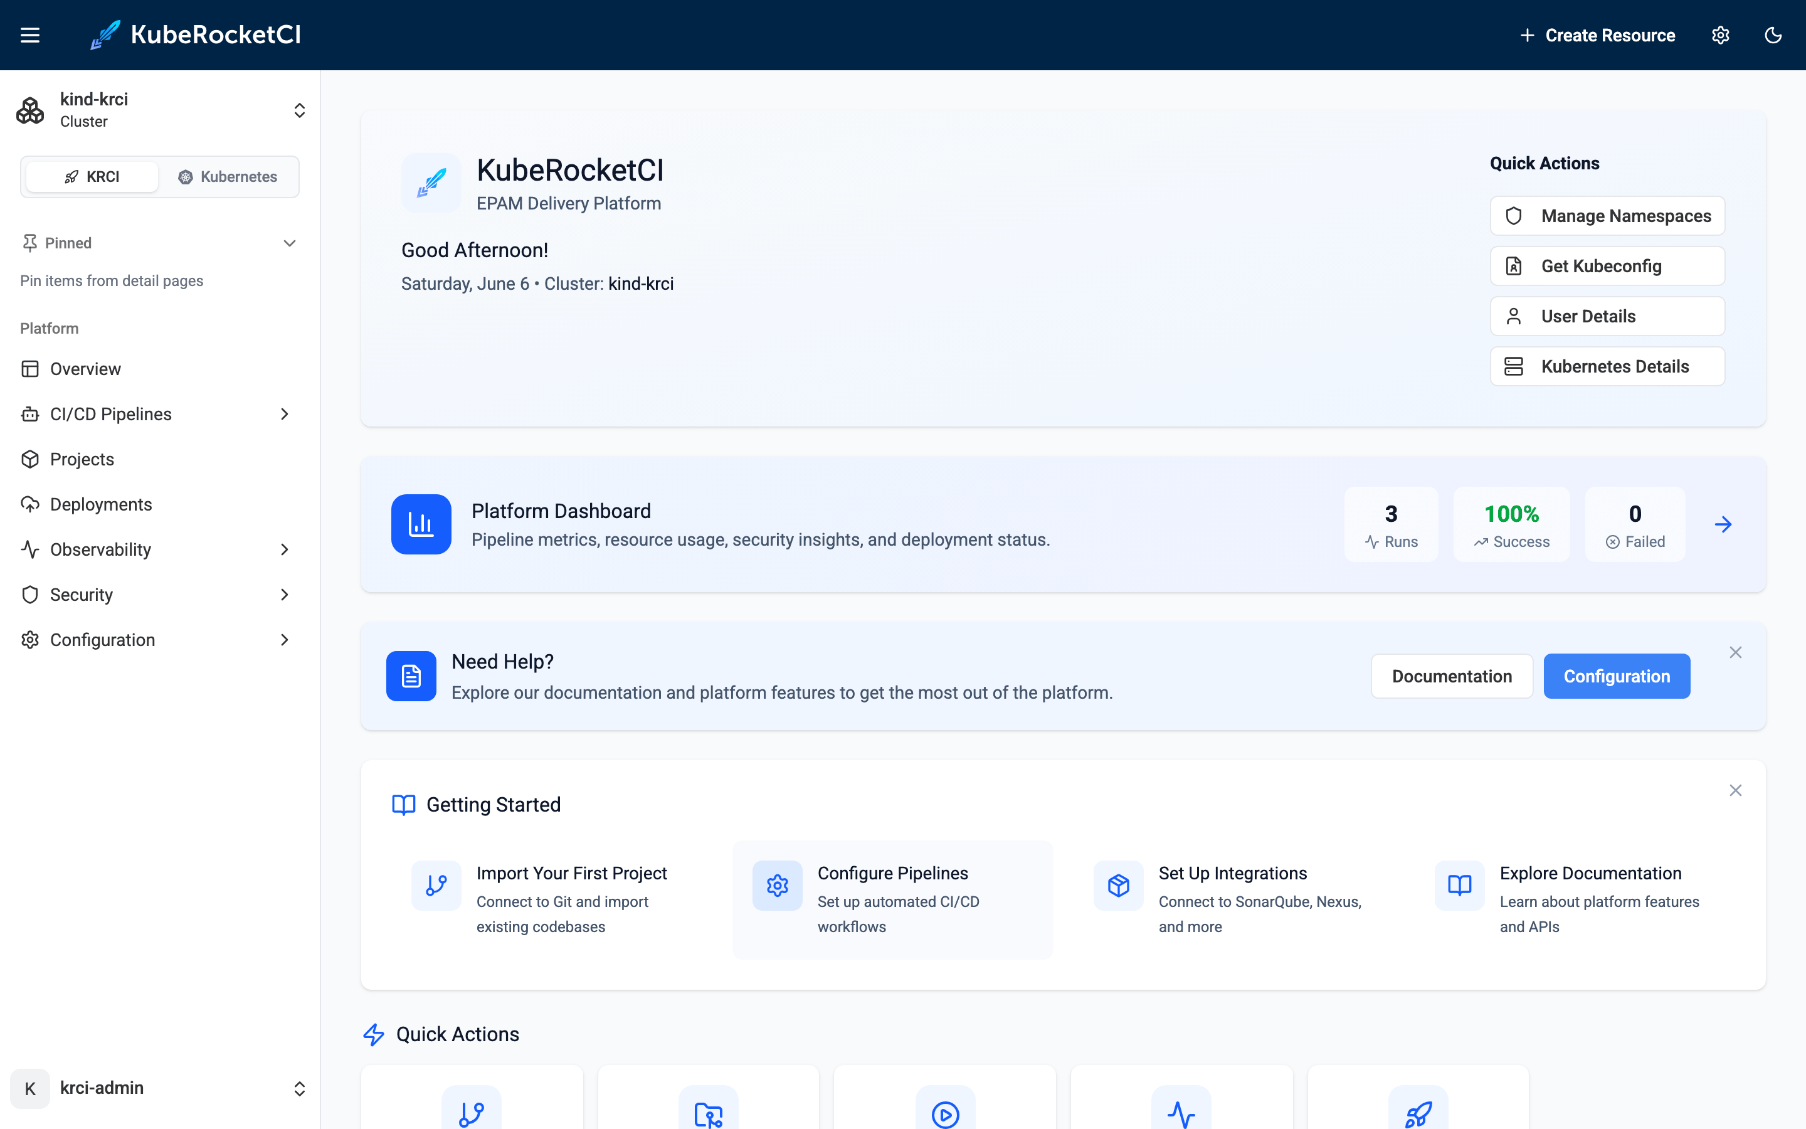Collapse the Pinned section chevron
This screenshot has height=1129, width=1806.
290,243
